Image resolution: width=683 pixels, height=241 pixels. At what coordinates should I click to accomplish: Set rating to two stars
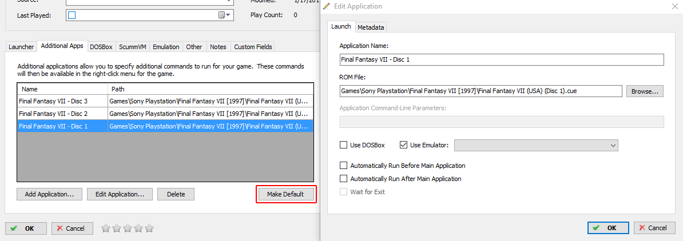pyautogui.click(x=117, y=228)
